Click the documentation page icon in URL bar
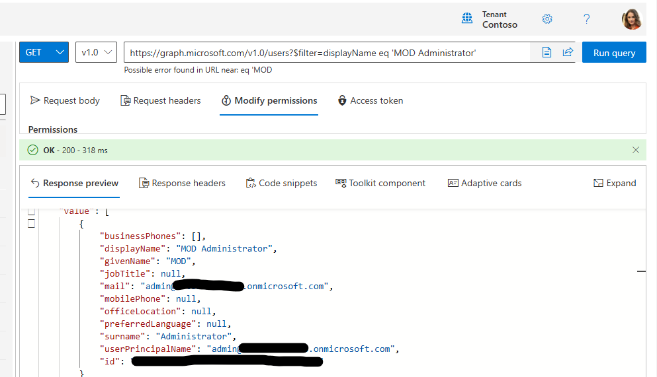657x377 pixels. point(547,52)
